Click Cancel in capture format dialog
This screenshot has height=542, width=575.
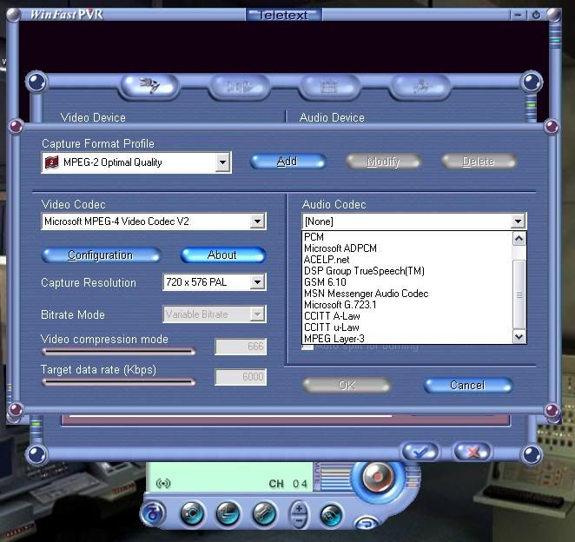[x=468, y=386]
